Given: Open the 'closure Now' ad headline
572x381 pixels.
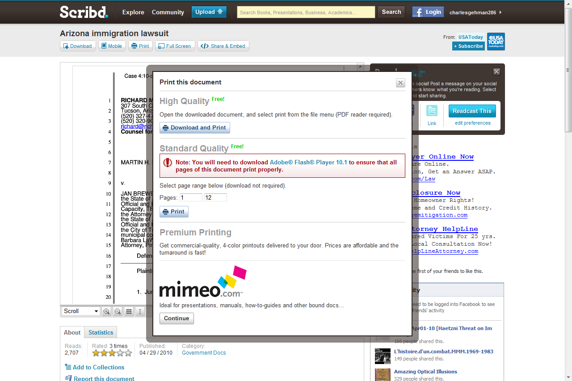Looking at the screenshot, I should point(436,193).
